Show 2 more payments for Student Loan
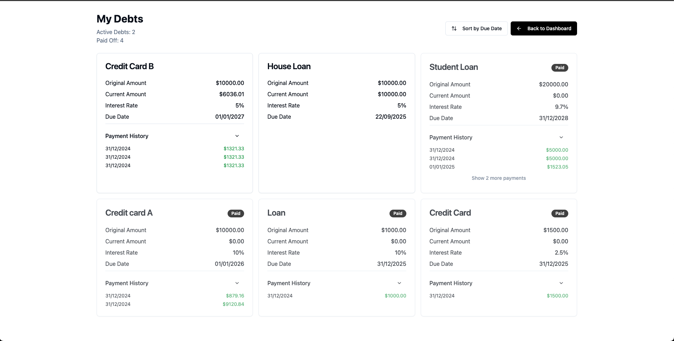 [x=499, y=178]
